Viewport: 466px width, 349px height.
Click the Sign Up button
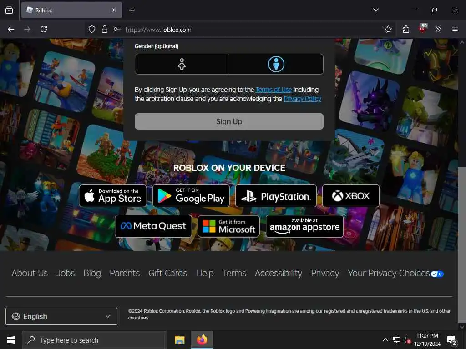click(229, 121)
